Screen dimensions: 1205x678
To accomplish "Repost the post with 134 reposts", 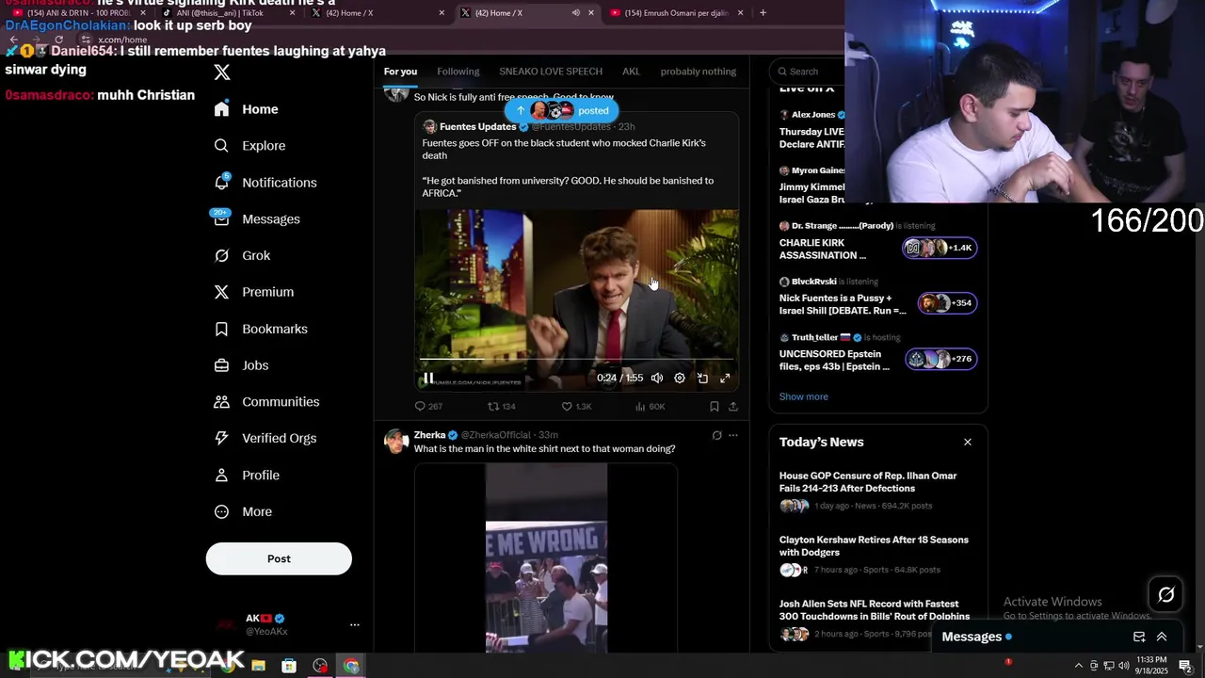I will pyautogui.click(x=501, y=406).
